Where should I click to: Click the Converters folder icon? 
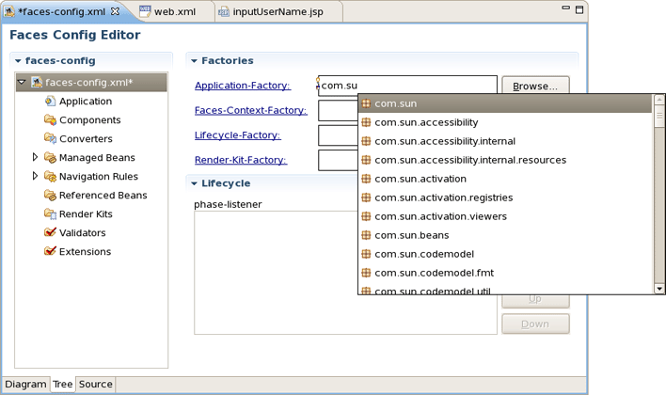point(50,139)
